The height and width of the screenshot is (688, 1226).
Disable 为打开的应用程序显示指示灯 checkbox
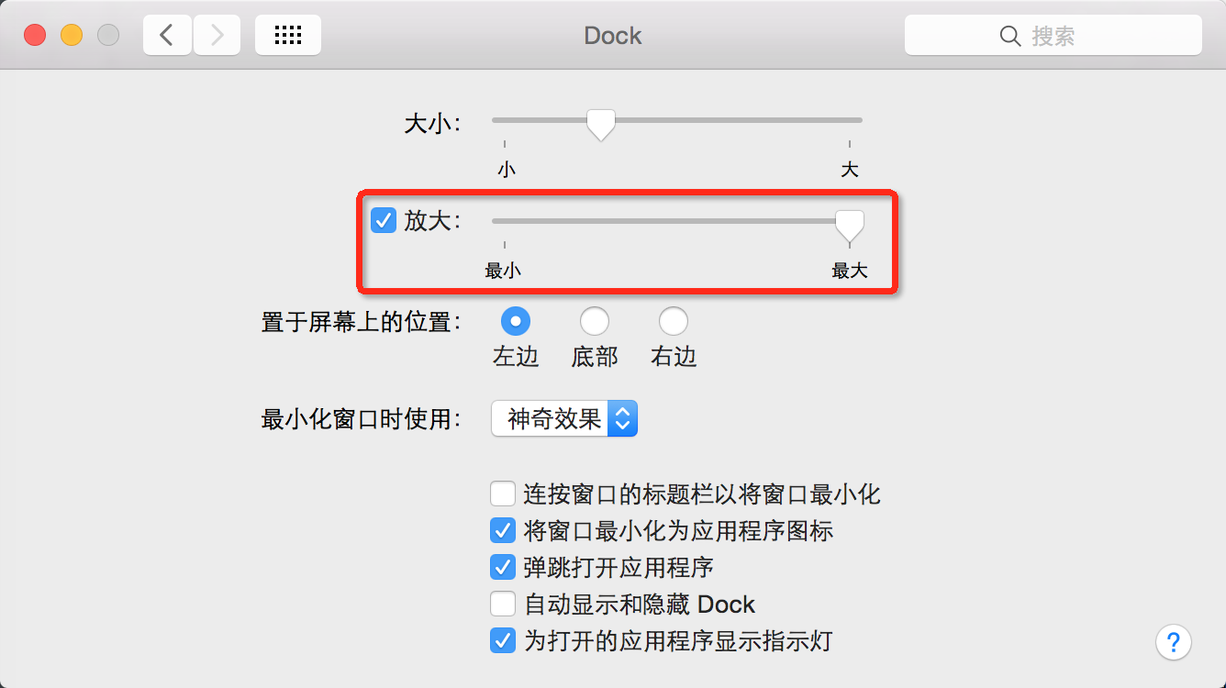tap(502, 640)
